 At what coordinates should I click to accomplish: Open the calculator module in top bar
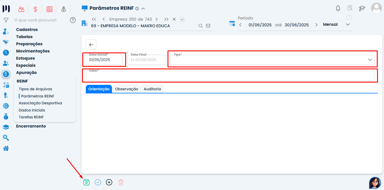[x=50, y=9]
